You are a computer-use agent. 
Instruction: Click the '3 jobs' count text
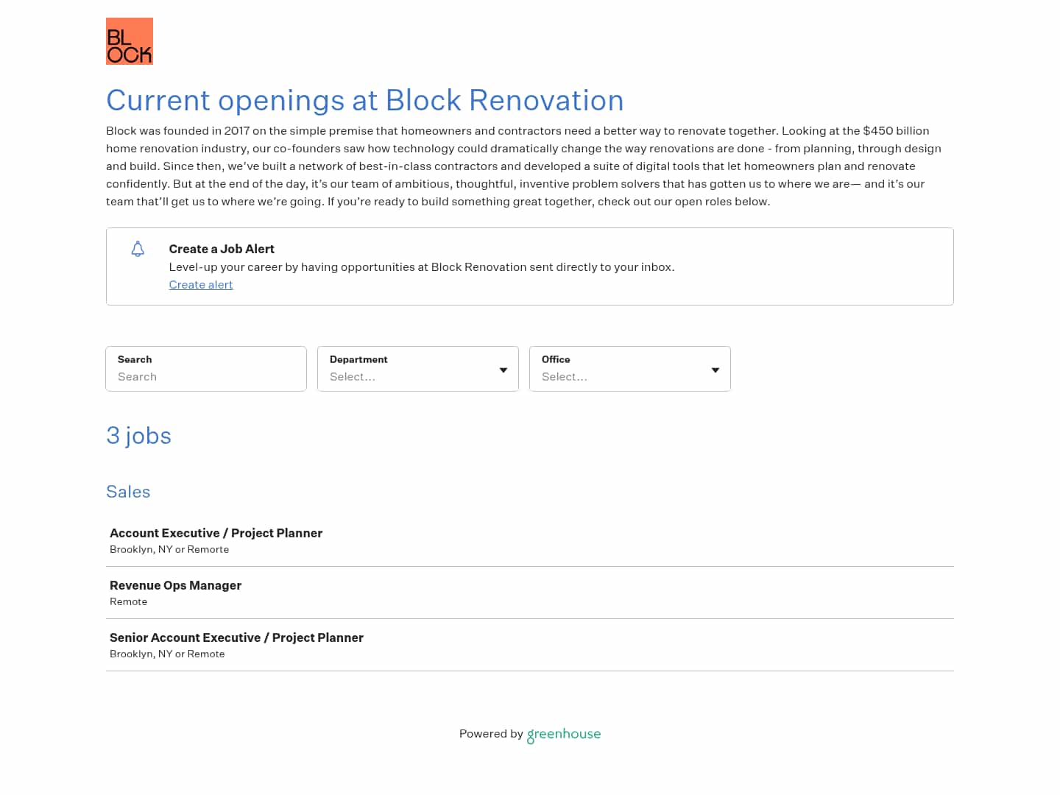coord(138,436)
